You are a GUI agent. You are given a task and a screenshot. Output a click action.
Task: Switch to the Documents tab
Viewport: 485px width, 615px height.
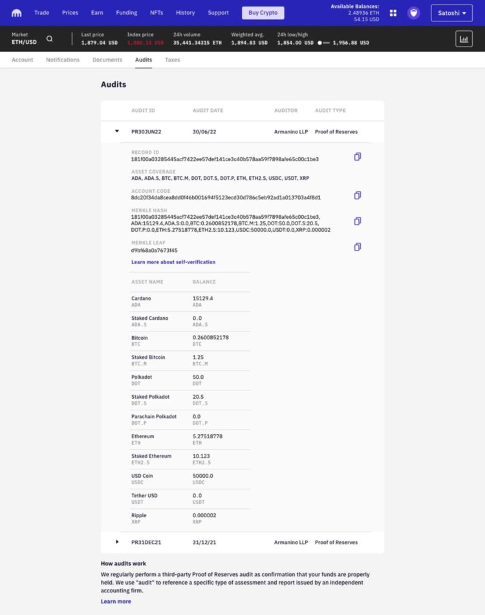[x=107, y=60]
